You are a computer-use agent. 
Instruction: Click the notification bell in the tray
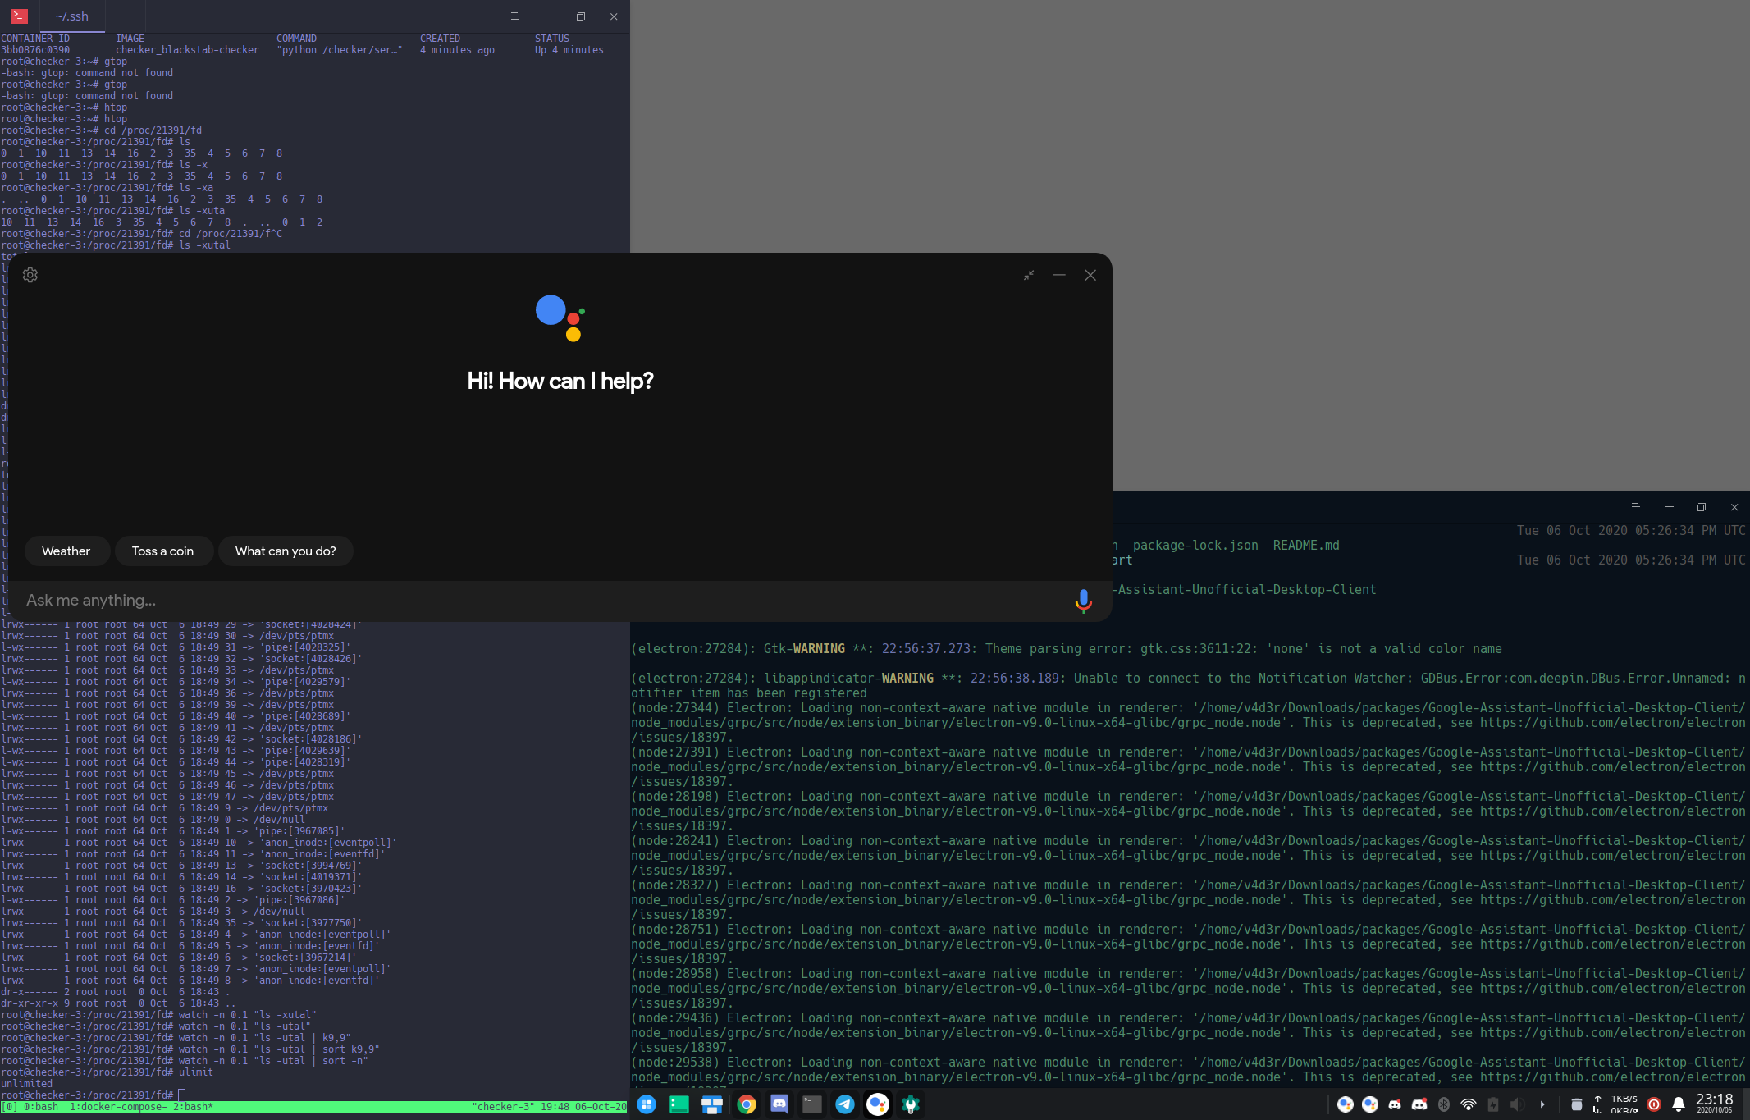tap(1679, 1105)
